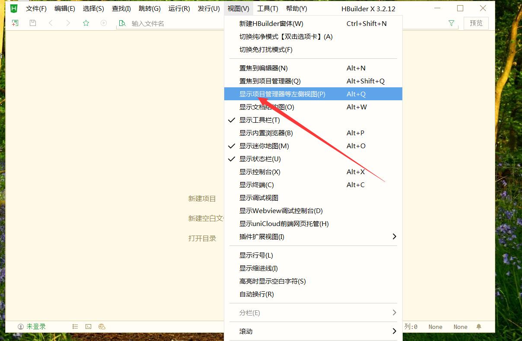Image resolution: width=522 pixels, height=341 pixels.
Task: Click the save floppy disk icon
Action: click(33, 23)
